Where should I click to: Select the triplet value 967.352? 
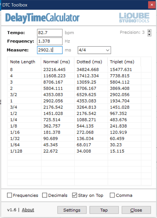(x=118, y=113)
